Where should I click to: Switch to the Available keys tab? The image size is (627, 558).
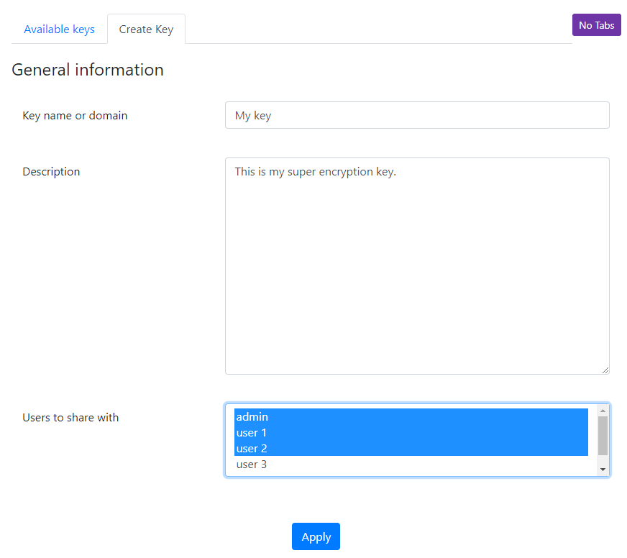(59, 29)
